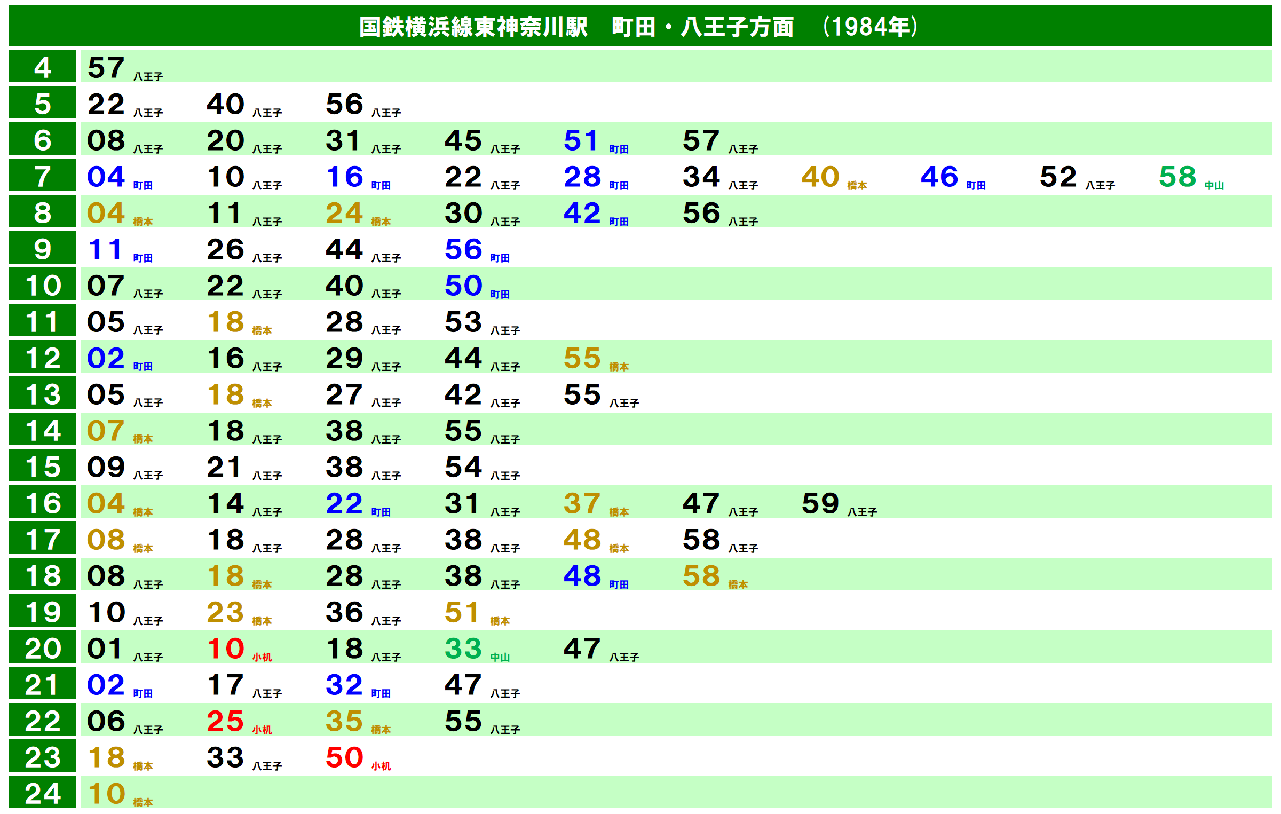Select the green 20:33 Nakayama departure
1281x814 pixels.
click(463, 649)
